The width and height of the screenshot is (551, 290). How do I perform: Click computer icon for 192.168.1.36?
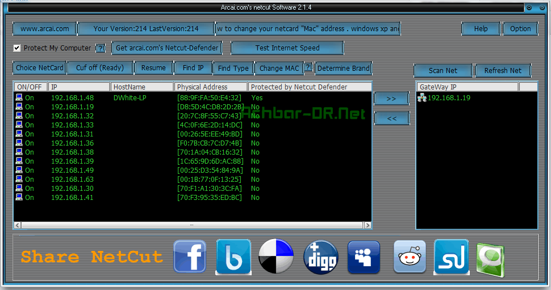click(19, 143)
